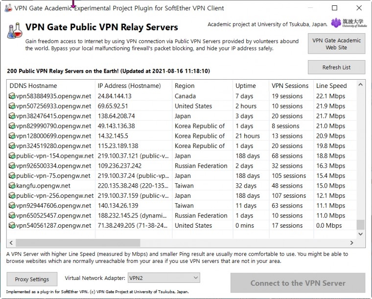Click server icon for vpn128000699.opengw.net
372x299 pixels.
click(12, 136)
